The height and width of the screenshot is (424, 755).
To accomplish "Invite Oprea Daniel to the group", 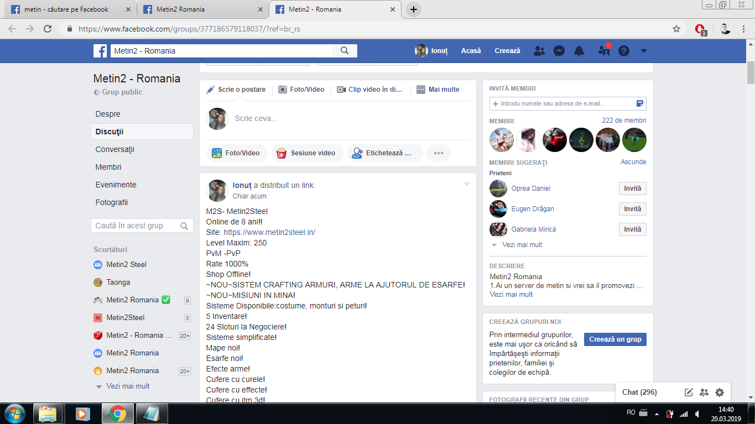I will [x=632, y=189].
